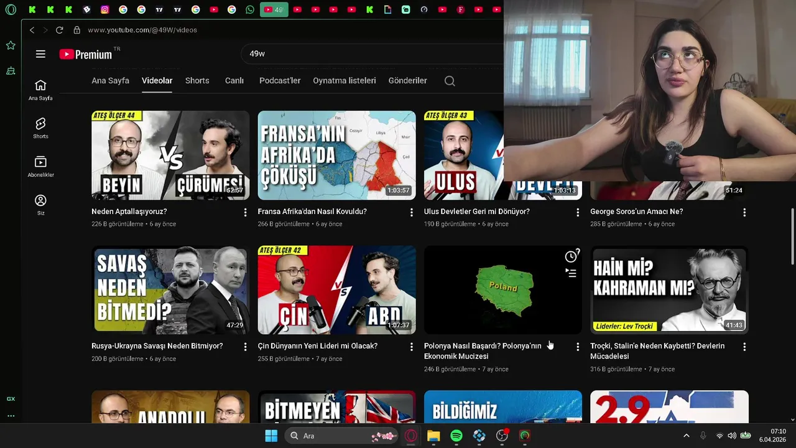Open Ulus Devletler Geri mi Dönüyor? title

click(x=477, y=212)
